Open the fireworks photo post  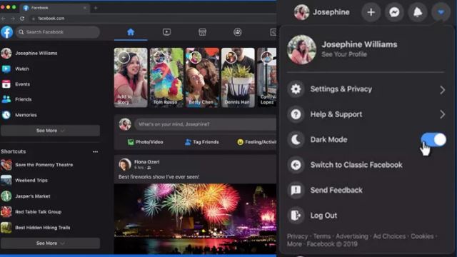pos(195,218)
